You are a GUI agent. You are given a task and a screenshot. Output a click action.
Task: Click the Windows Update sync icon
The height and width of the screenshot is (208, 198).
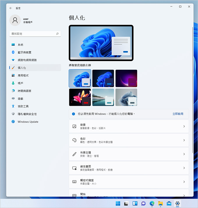coord(13,121)
